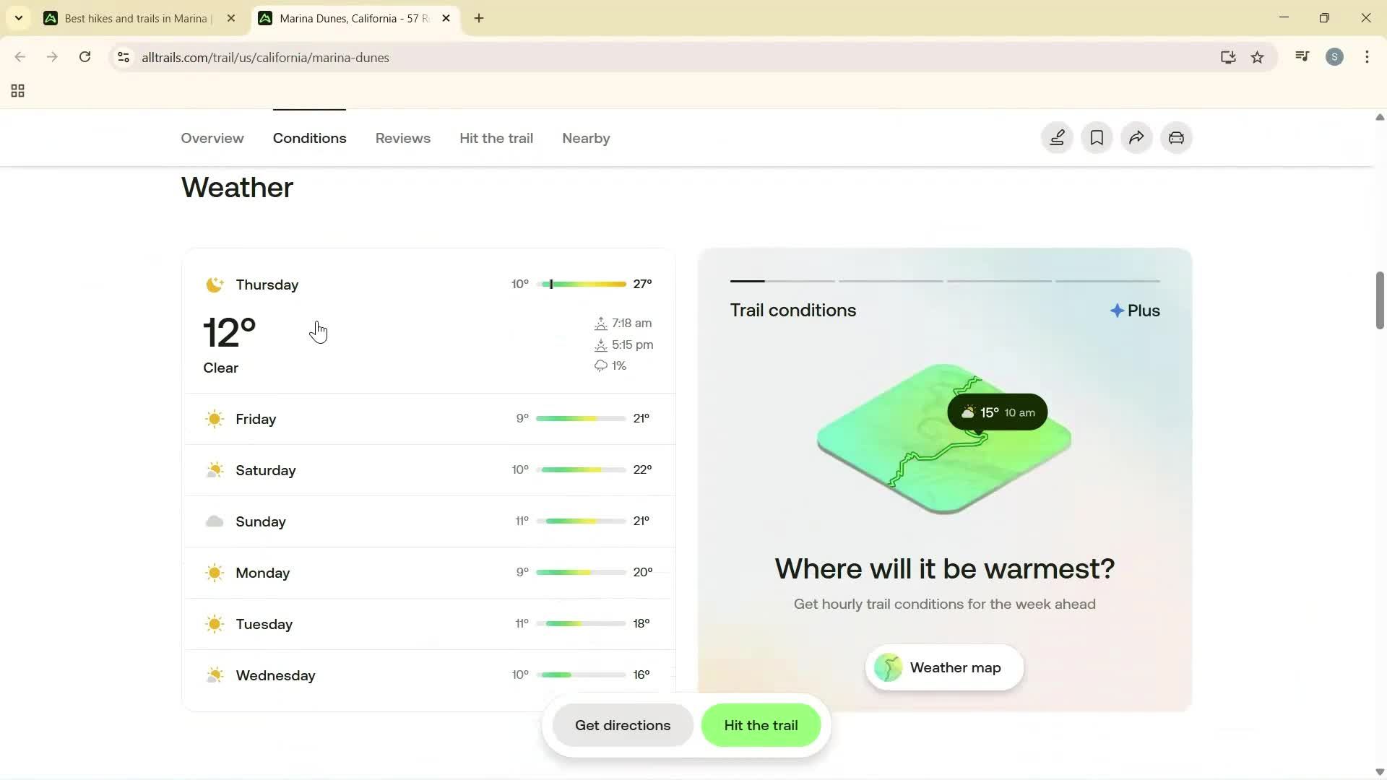
Task: Click Thursday's temperature range bar
Action: tap(582, 283)
